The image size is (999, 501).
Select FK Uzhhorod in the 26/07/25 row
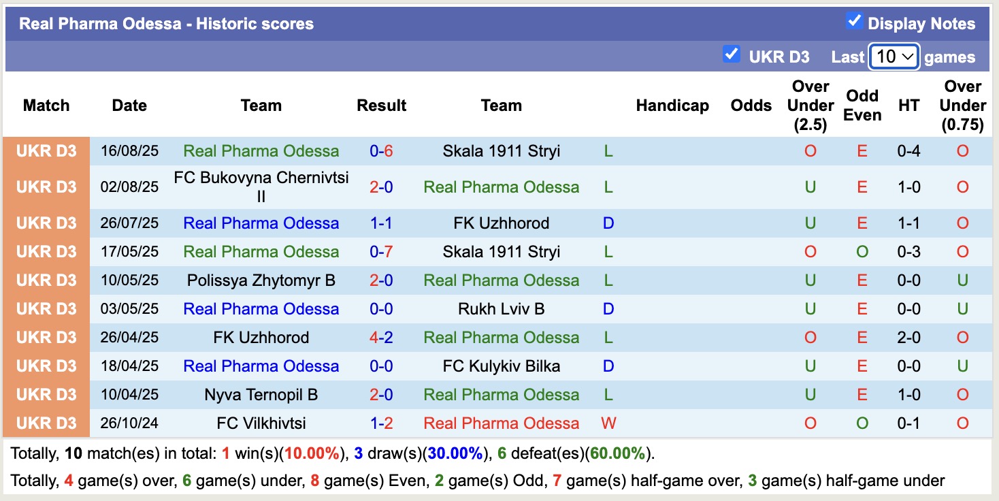[501, 223]
